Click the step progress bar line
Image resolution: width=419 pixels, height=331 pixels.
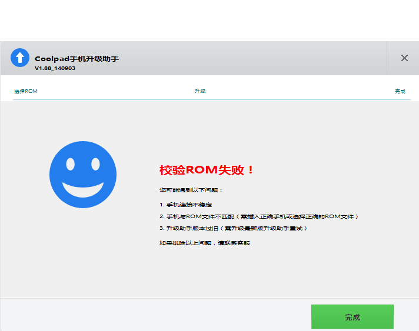tap(209, 99)
